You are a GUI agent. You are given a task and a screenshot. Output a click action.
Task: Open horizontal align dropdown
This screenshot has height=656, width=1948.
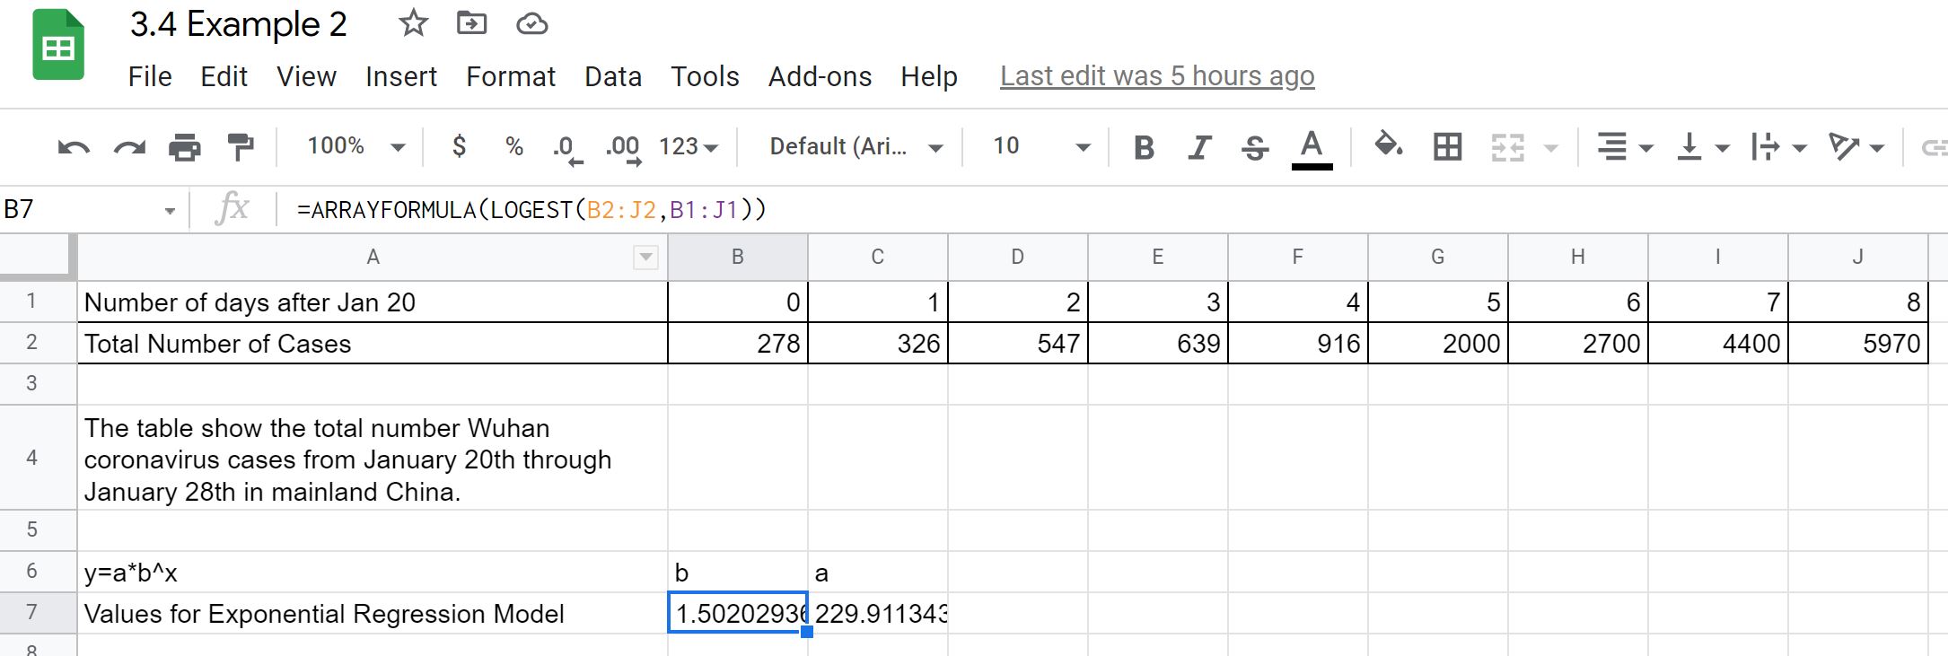1624,147
